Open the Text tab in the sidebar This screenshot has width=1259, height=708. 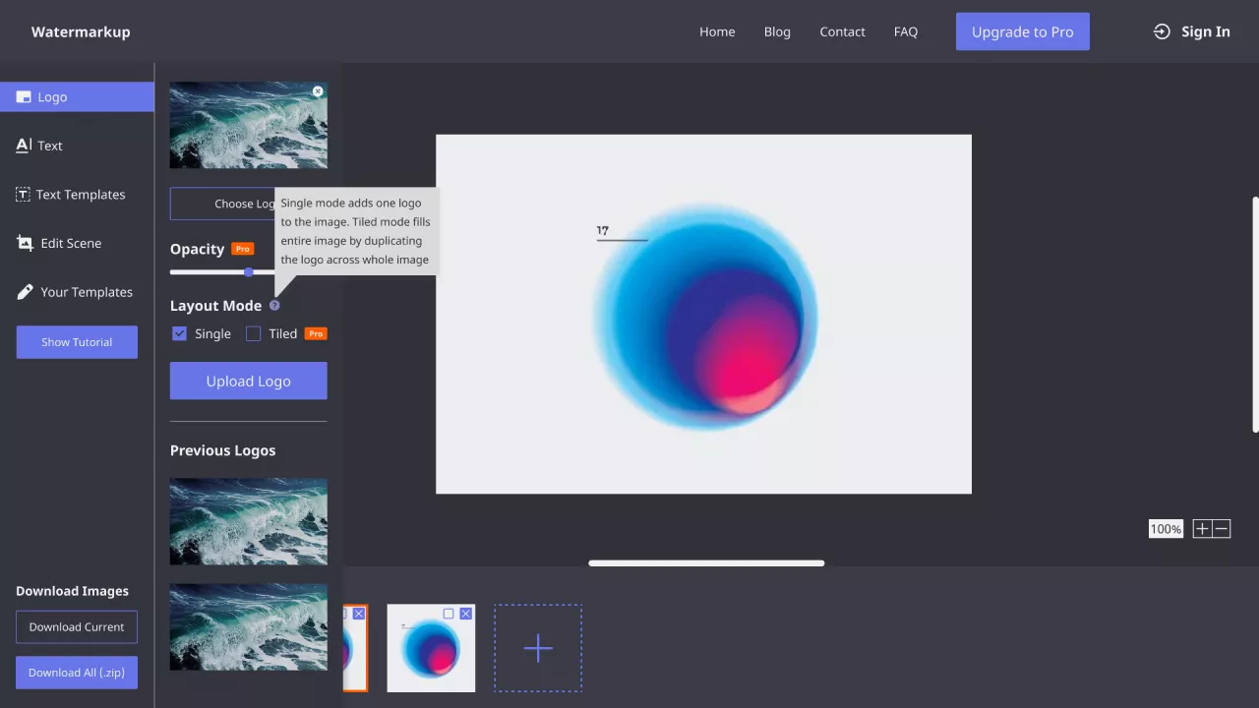coord(49,146)
